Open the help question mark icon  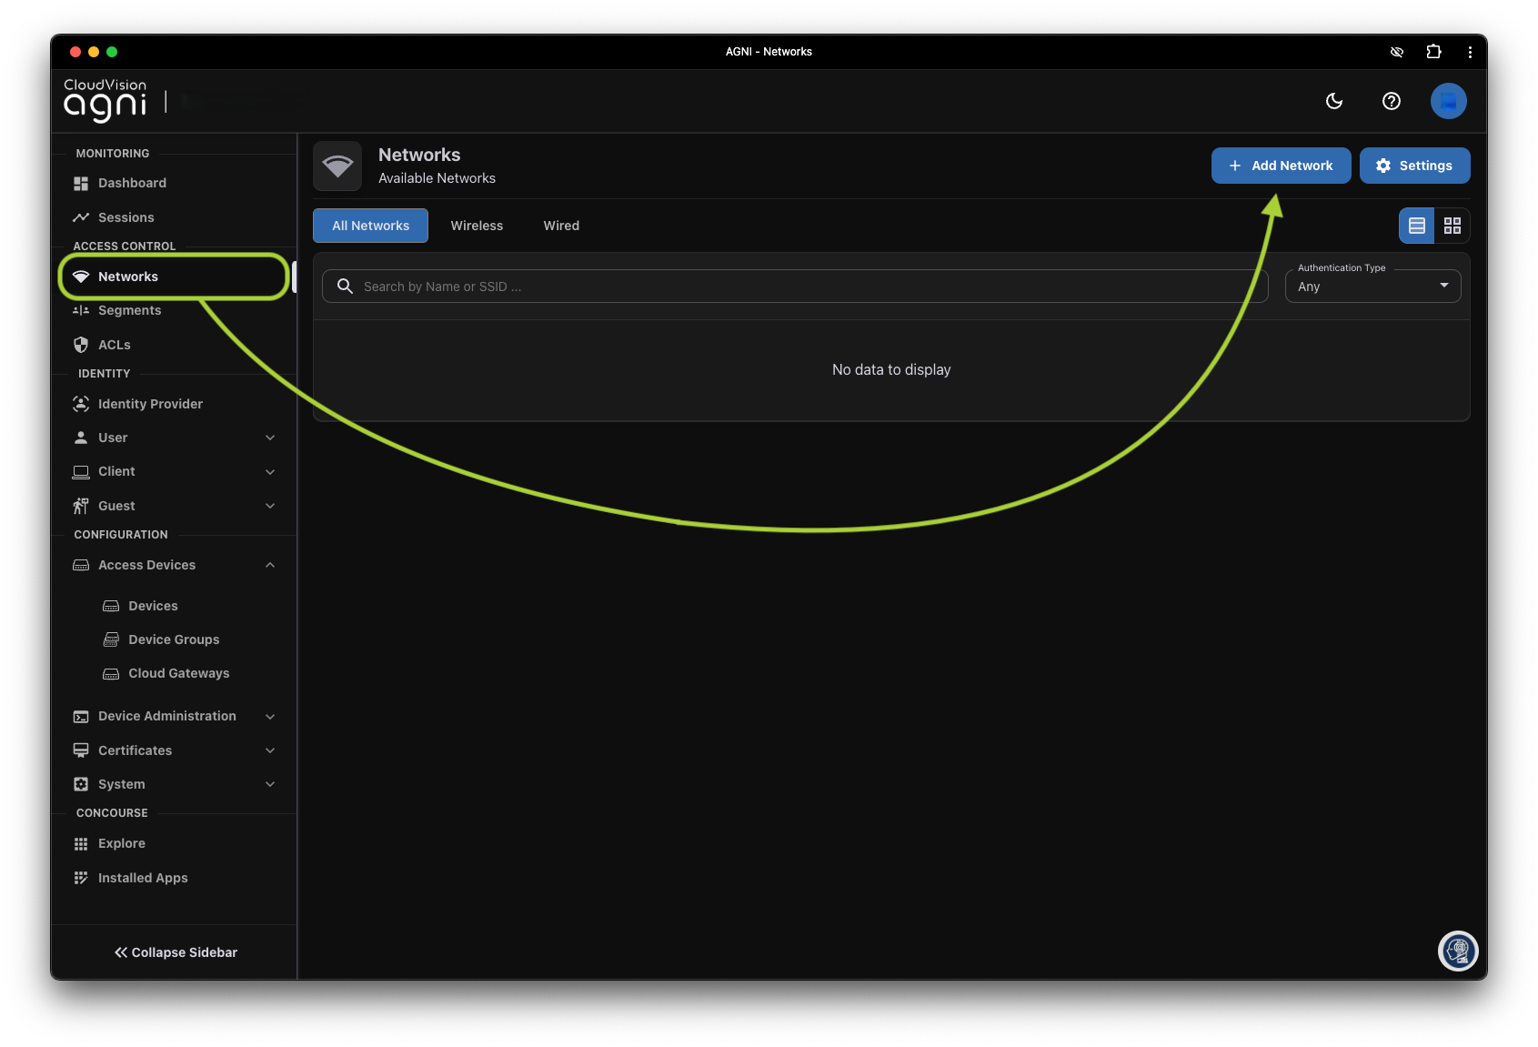(x=1391, y=101)
